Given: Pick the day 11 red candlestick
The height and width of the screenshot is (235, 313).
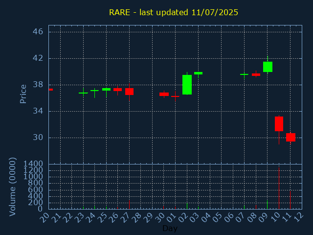Looking at the screenshot, I should 291,137.
